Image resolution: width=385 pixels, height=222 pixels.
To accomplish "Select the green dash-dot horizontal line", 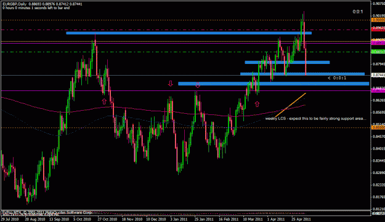I will (185, 52).
